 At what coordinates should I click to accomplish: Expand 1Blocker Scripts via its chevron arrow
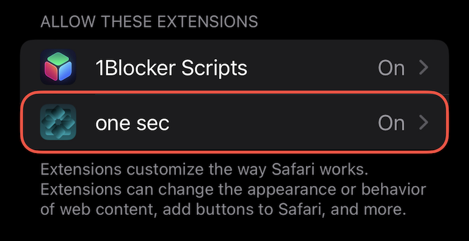[424, 68]
